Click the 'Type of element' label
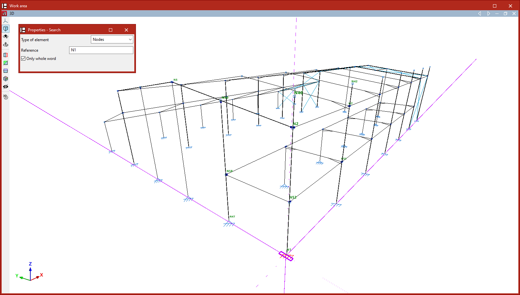This screenshot has height=295, width=520. (35, 40)
